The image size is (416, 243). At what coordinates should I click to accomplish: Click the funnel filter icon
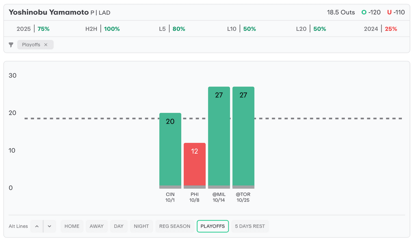[x=11, y=45]
